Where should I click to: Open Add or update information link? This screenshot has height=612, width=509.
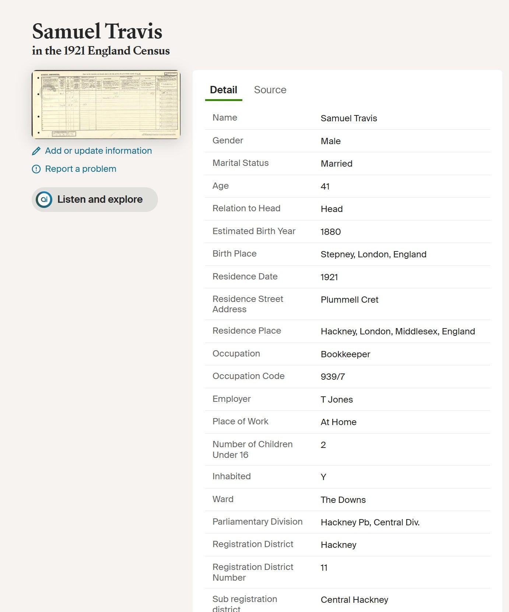point(98,151)
